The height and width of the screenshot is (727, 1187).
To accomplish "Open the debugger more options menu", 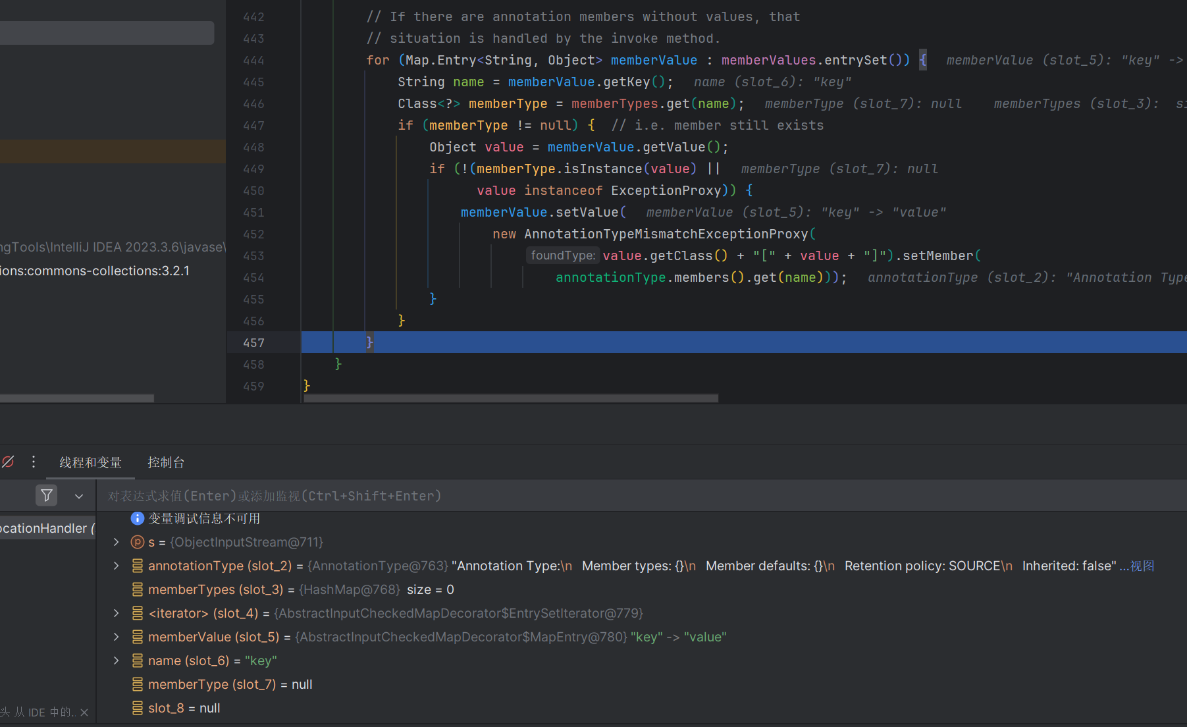I will [34, 462].
